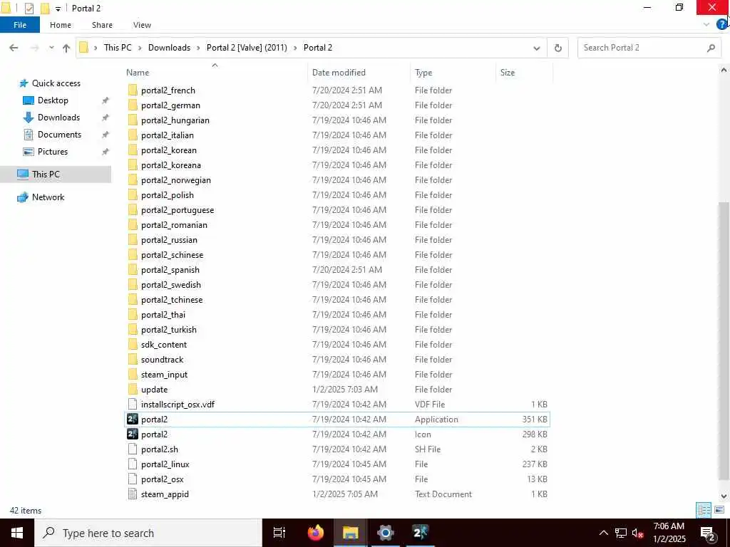The height and width of the screenshot is (547, 730).
Task: Go back with the Back arrow
Action: click(14, 48)
